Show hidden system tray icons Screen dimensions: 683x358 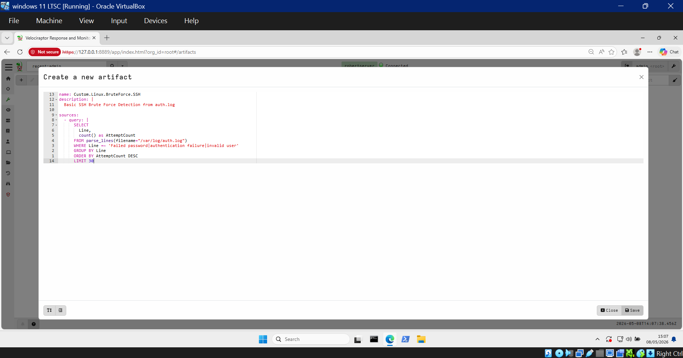coord(598,339)
